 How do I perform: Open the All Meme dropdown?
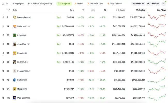pyautogui.click(x=138, y=4)
